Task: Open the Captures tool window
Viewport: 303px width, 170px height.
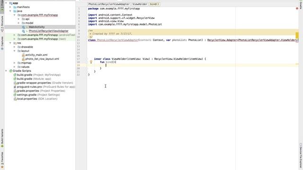Action: click(2, 43)
